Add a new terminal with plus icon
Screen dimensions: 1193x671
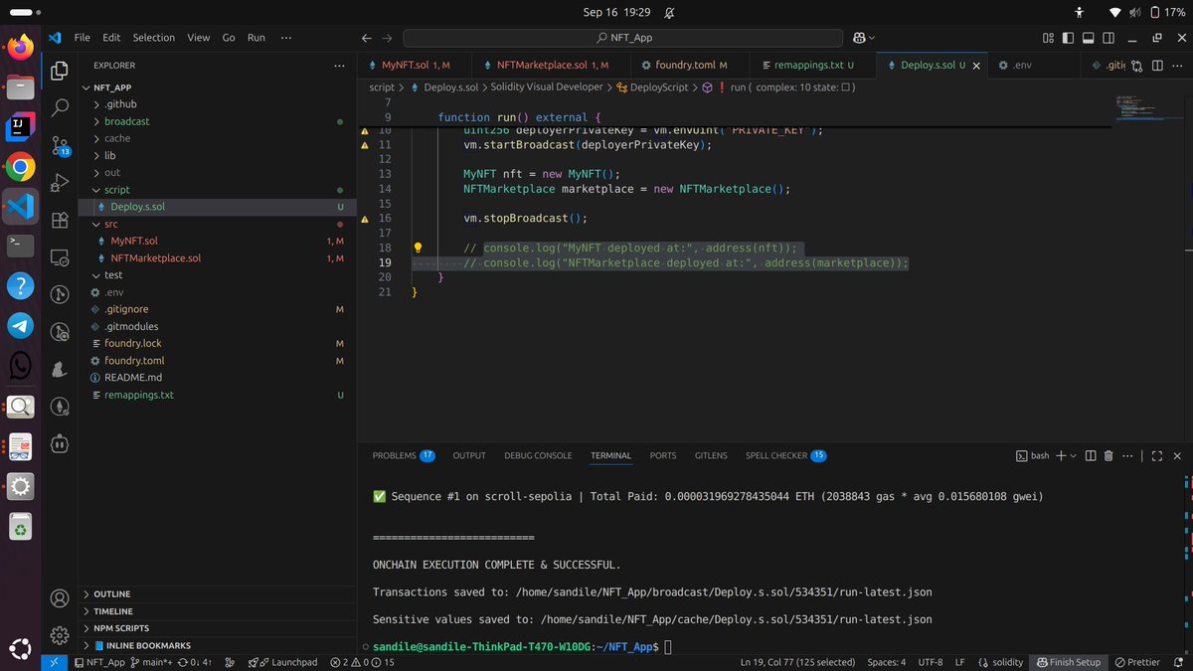[1061, 455]
